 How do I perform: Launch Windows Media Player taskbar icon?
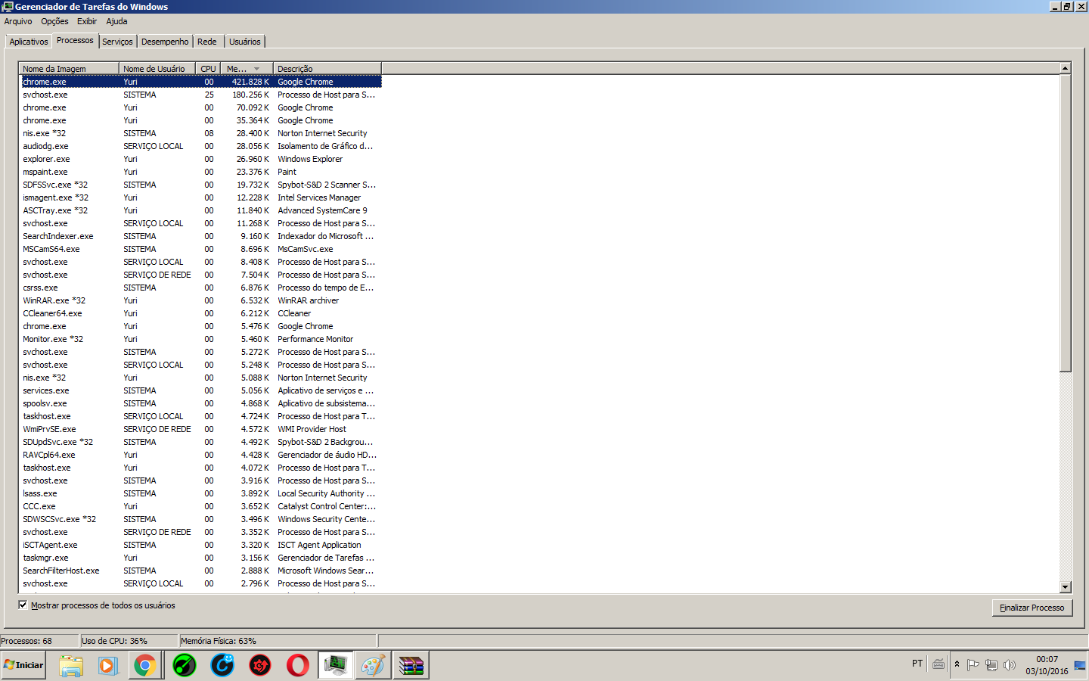pos(107,666)
